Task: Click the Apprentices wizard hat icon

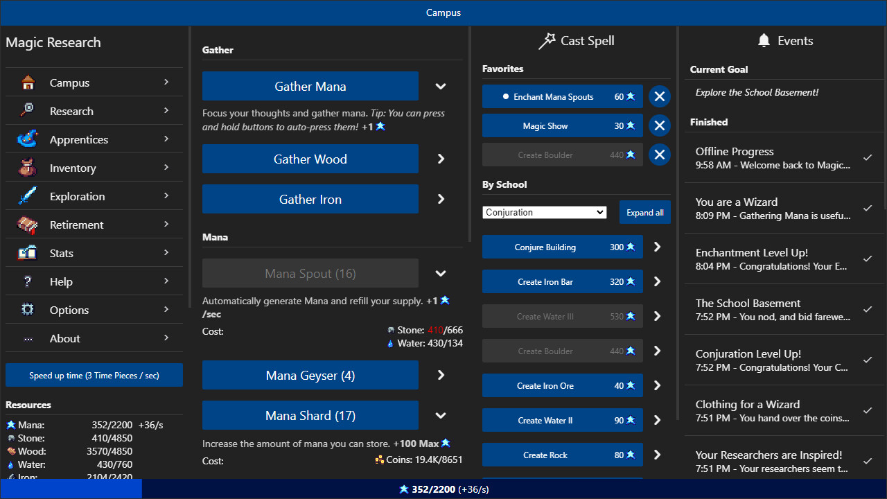Action: [x=27, y=139]
